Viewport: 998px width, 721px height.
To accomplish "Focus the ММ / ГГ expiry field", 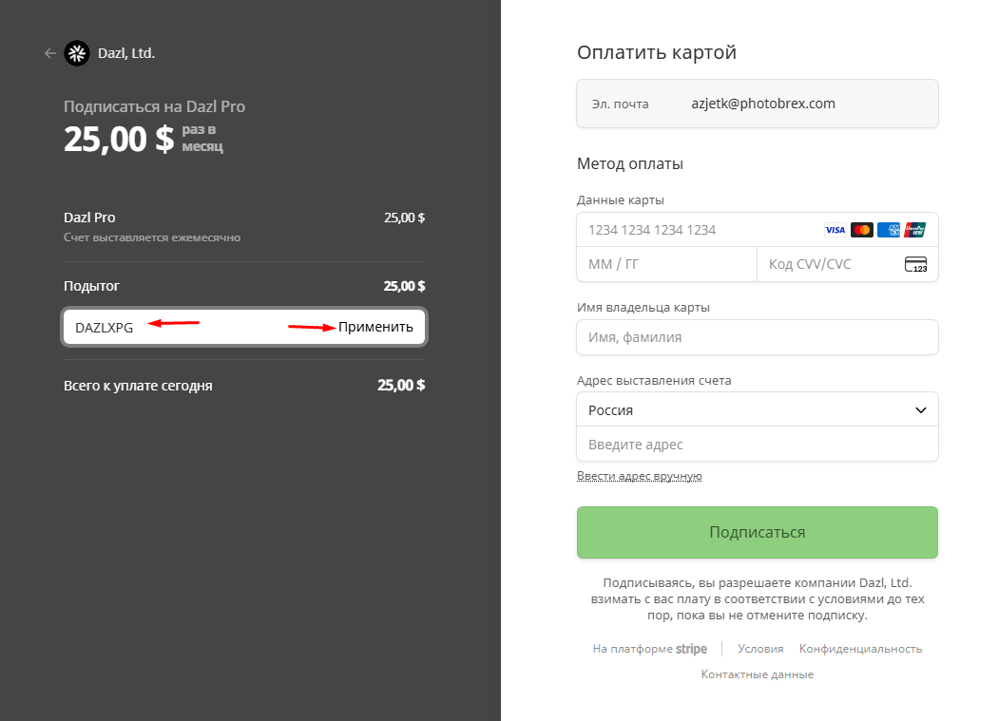I will 665,264.
